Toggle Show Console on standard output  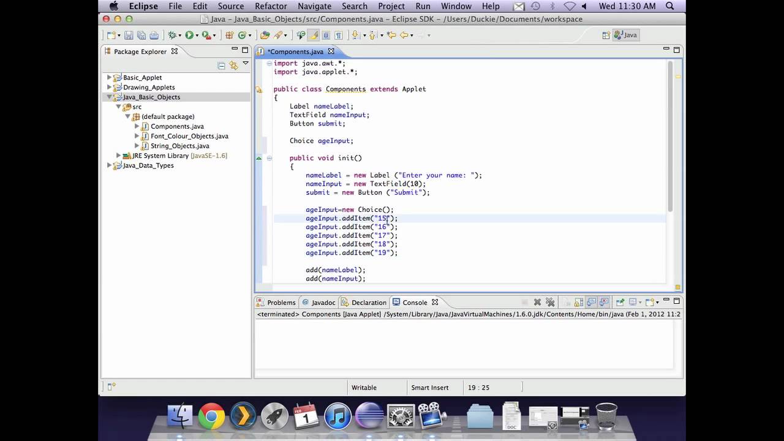[592, 302]
